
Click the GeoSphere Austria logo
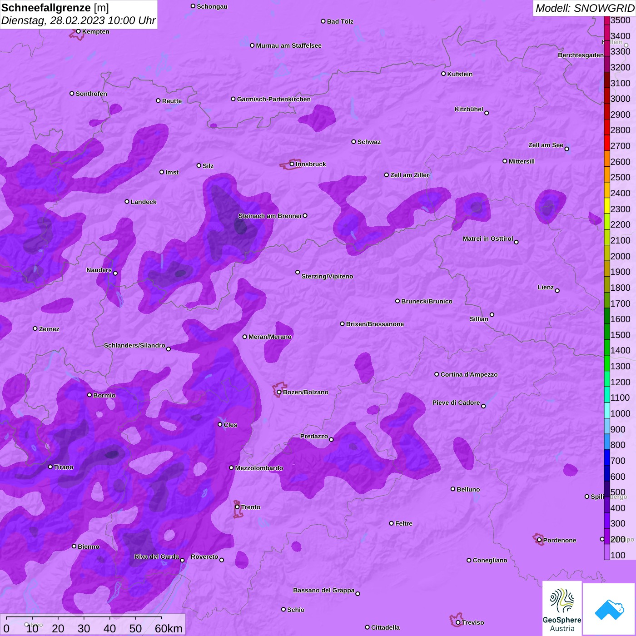coord(562,610)
